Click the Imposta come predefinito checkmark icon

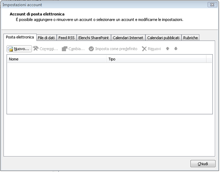pyautogui.click(x=91, y=49)
